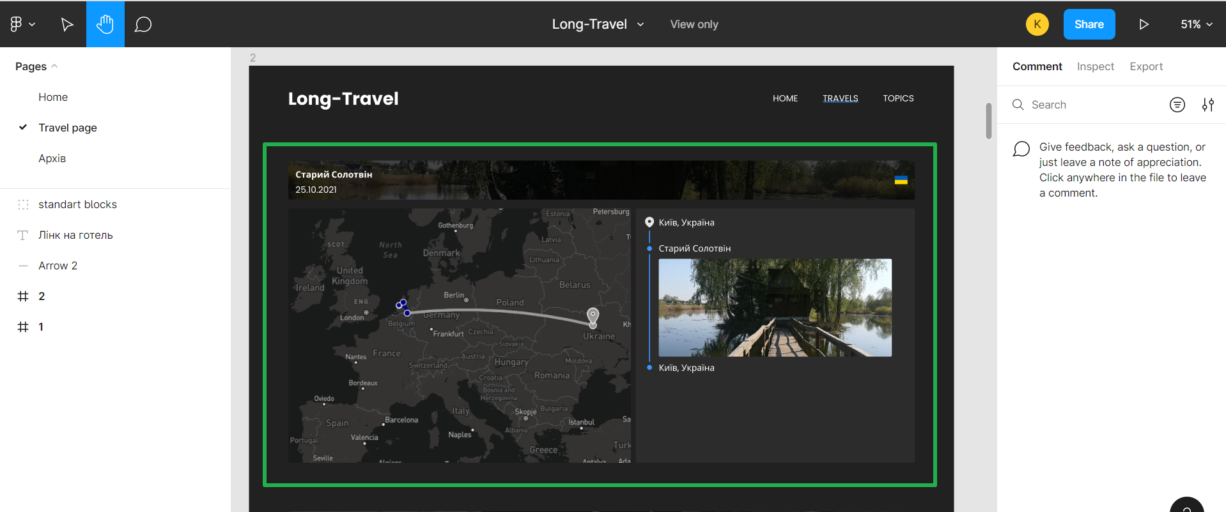
Task: Click the speech bubble icon in comments panel
Action: coord(1021,149)
